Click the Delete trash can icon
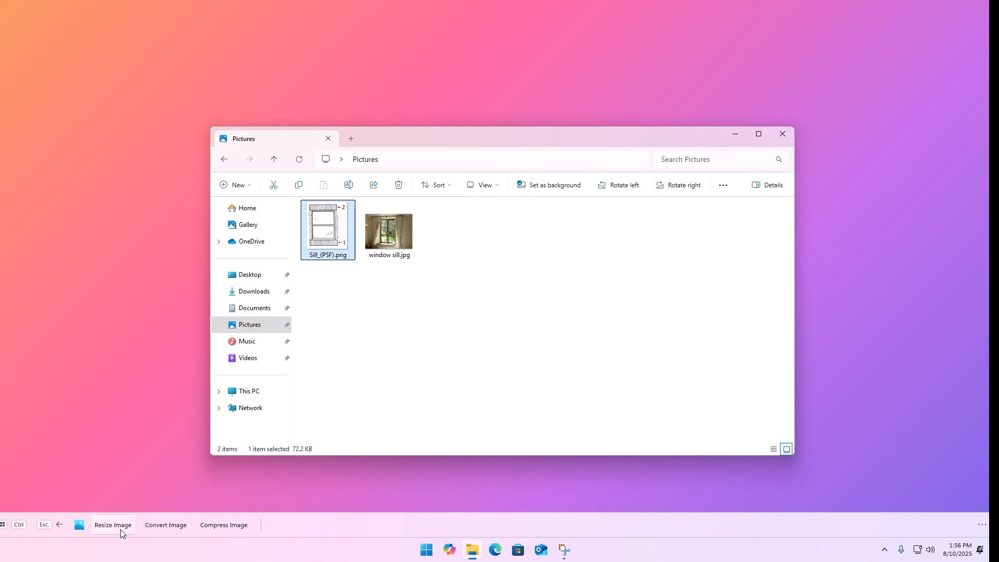The width and height of the screenshot is (999, 562). point(399,185)
